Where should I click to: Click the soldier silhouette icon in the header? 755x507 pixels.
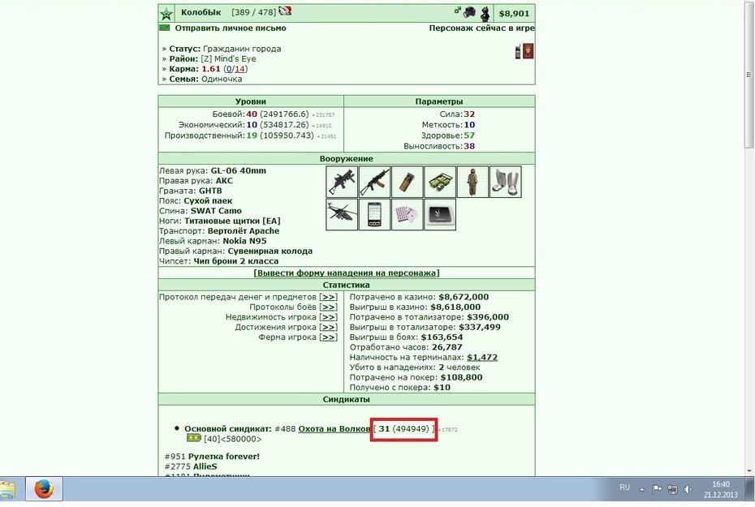pyautogui.click(x=485, y=13)
